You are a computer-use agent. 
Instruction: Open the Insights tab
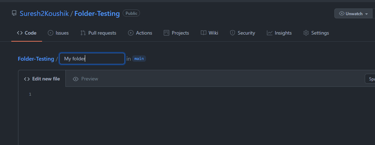[279, 33]
